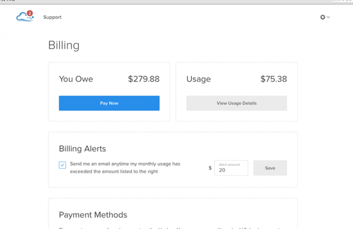
Task: Click the blue Pay Now button
Action: (x=109, y=103)
